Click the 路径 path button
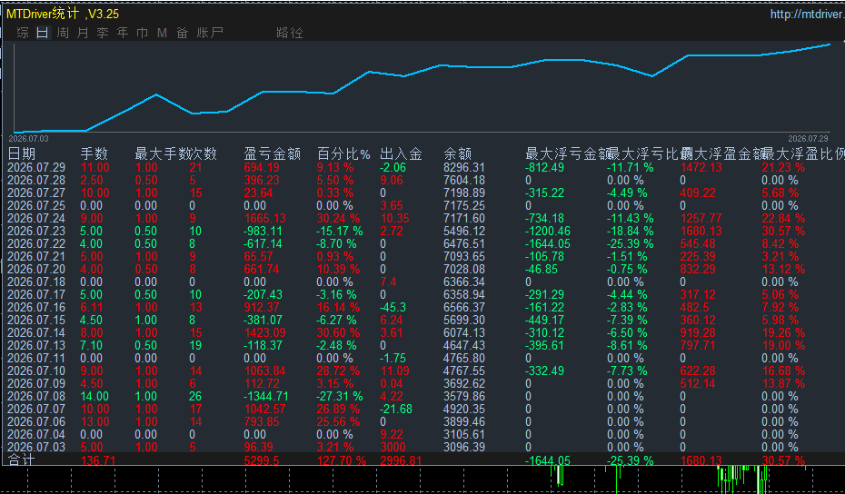The height and width of the screenshot is (494, 845). pos(290,33)
